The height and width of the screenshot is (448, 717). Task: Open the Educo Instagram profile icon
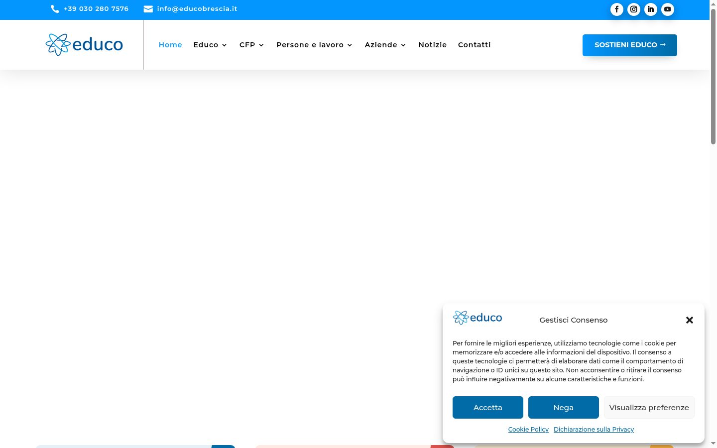tap(634, 9)
